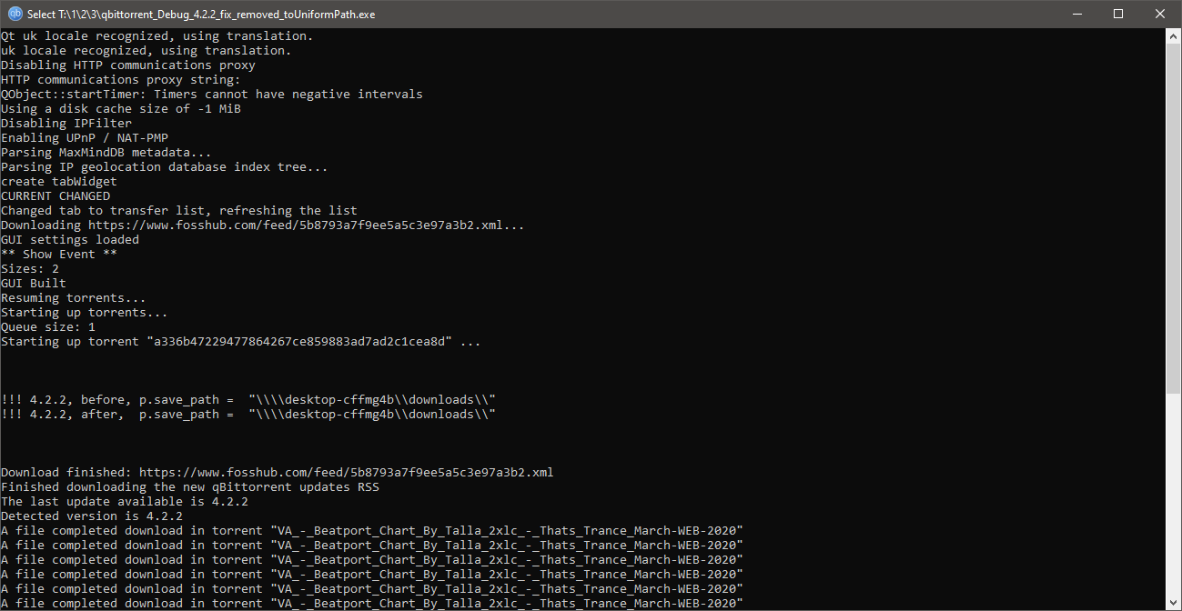The width and height of the screenshot is (1182, 611).
Task: Click line "GUI settings loaded"
Action: tap(70, 240)
